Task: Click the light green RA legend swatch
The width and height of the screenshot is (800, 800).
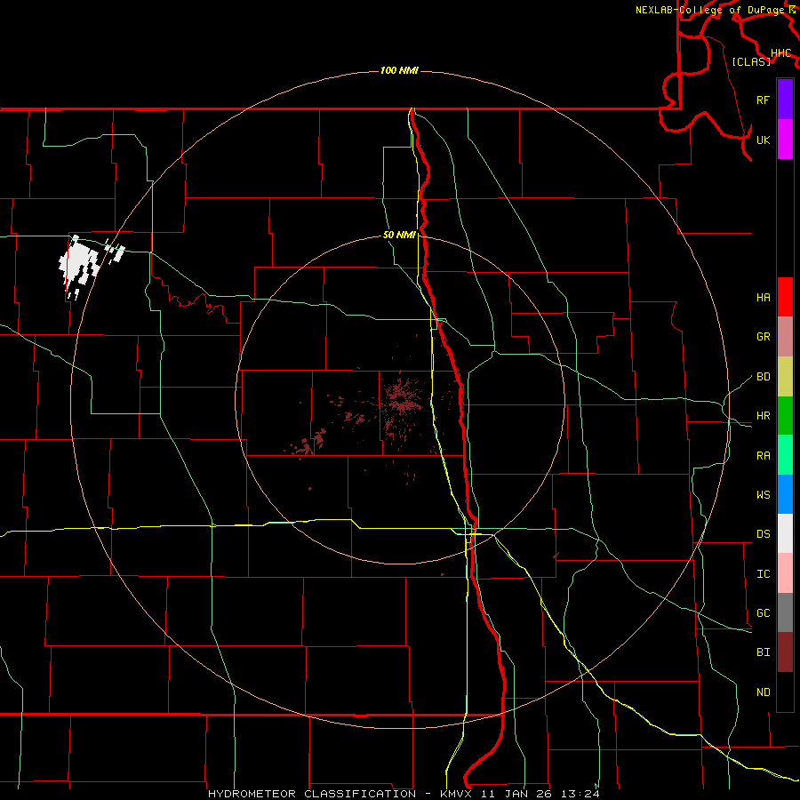Action: (x=785, y=455)
